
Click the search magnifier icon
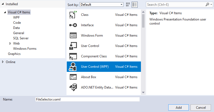pos(207,4)
